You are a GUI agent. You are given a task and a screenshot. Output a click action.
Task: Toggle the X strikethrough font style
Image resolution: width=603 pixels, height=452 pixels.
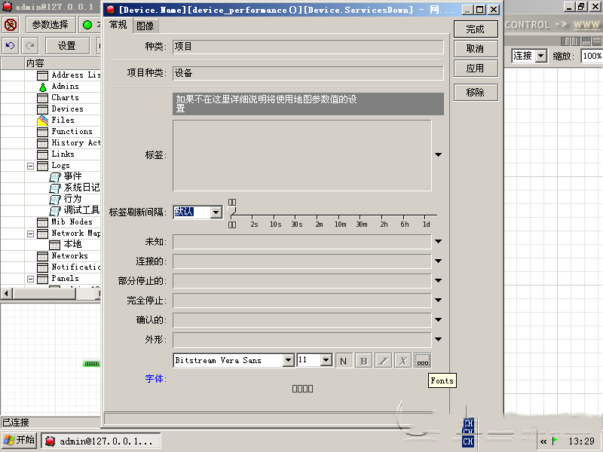click(x=402, y=360)
